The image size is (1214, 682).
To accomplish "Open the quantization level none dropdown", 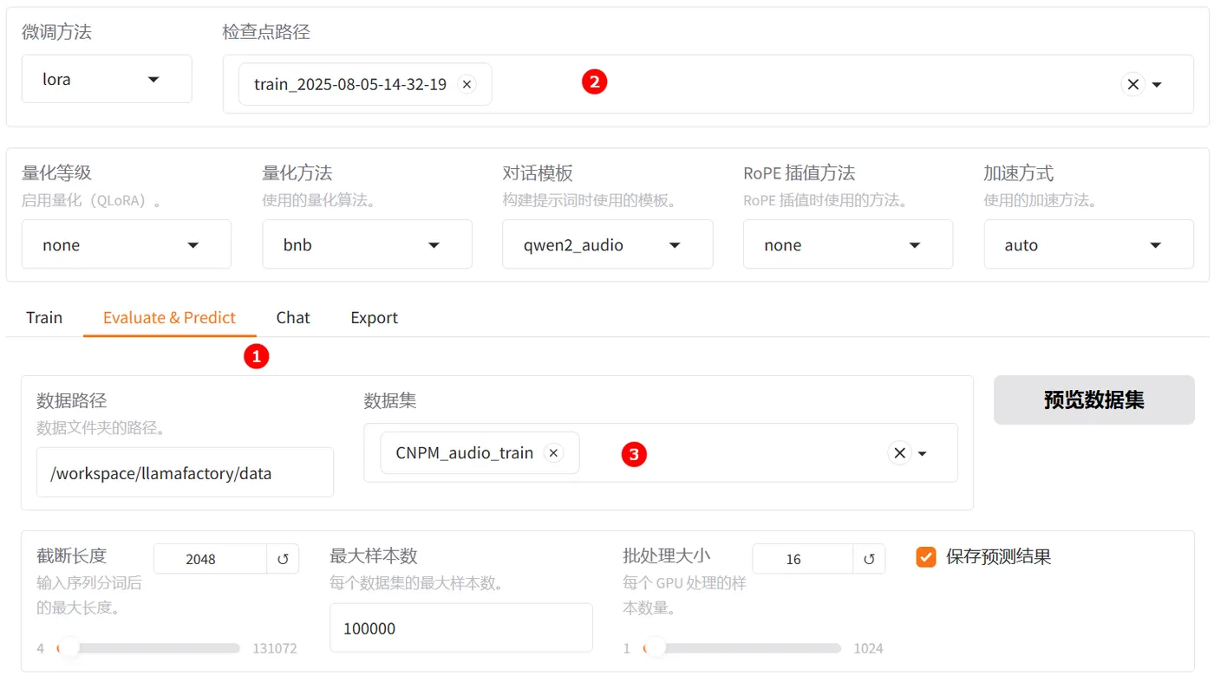I will [127, 244].
